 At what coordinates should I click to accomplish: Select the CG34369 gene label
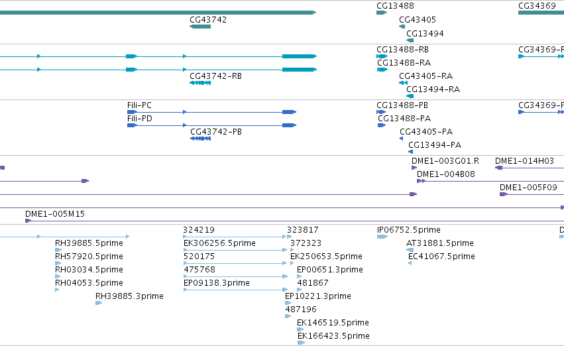tap(537, 6)
